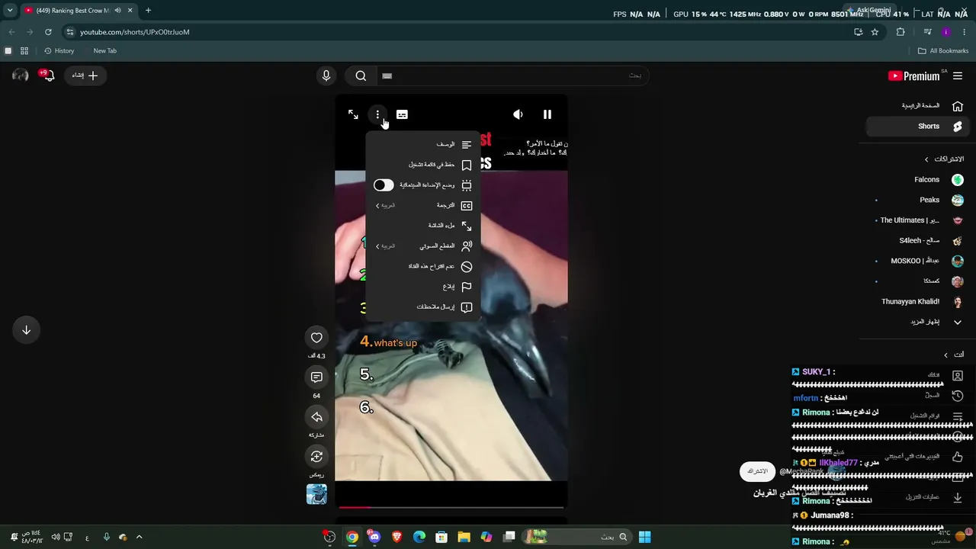This screenshot has width=976, height=549.
Task: Mute the video with the speaker icon
Action: pos(518,114)
